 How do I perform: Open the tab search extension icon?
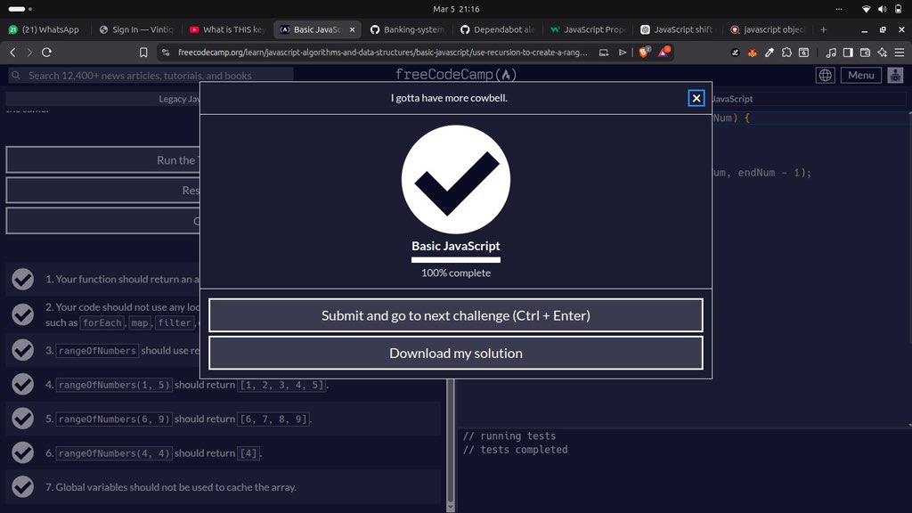(x=803, y=53)
